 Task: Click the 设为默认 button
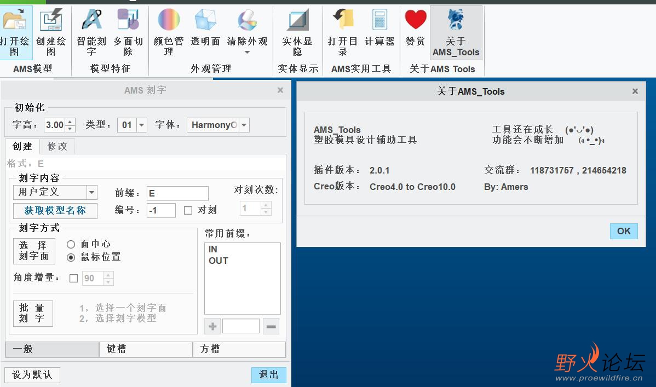32,375
